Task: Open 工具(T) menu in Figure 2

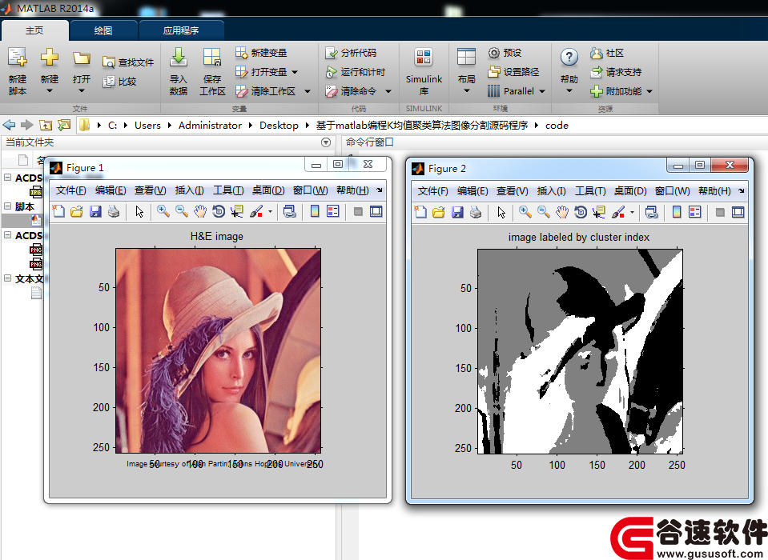Action: coord(589,191)
